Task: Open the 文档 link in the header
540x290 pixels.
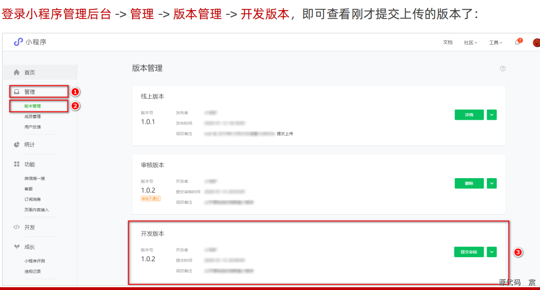Action: (x=448, y=42)
